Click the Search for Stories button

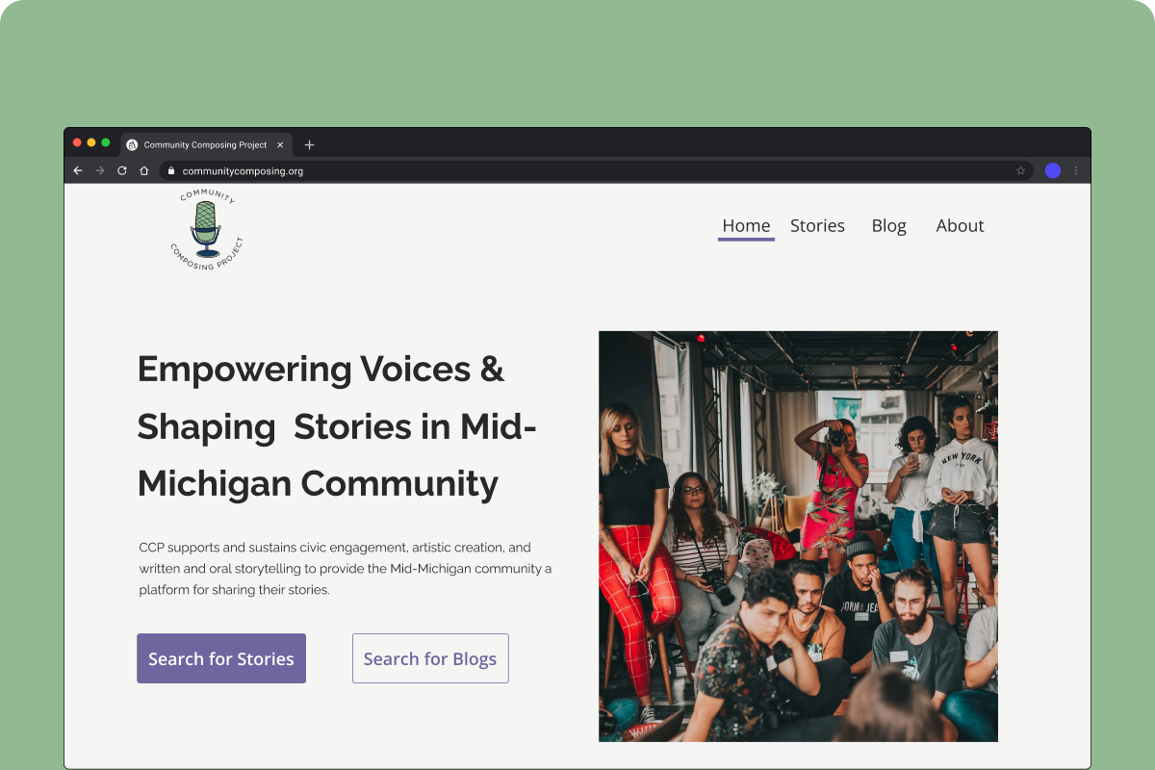[221, 658]
